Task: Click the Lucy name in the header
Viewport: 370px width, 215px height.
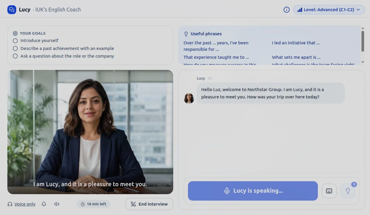Action: coord(24,10)
